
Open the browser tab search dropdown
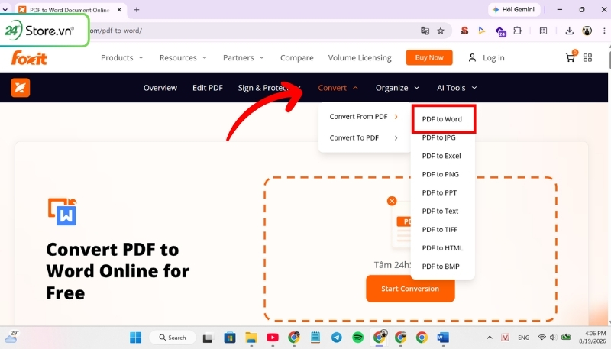tap(5, 9)
